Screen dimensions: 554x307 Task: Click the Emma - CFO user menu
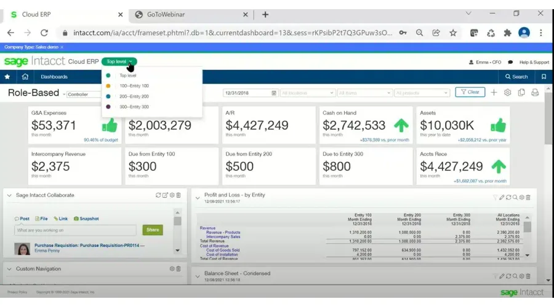click(485, 62)
